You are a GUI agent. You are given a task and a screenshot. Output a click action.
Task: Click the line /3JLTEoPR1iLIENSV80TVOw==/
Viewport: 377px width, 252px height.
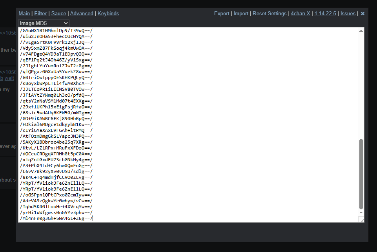pyautogui.click(x=56, y=90)
